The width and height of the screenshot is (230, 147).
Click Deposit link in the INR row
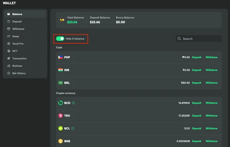(x=197, y=70)
